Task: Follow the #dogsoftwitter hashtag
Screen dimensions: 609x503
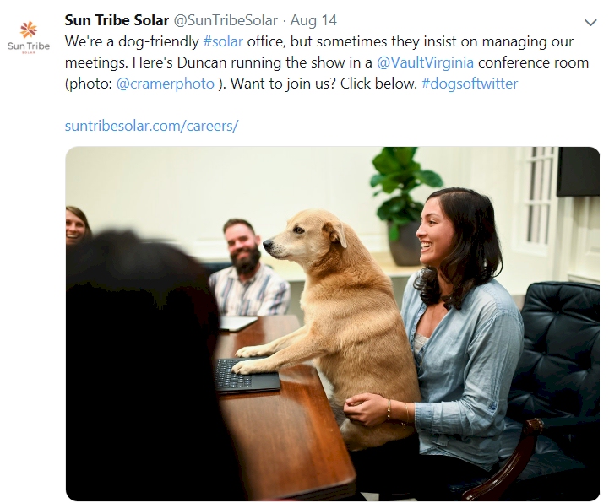Action: pos(470,84)
